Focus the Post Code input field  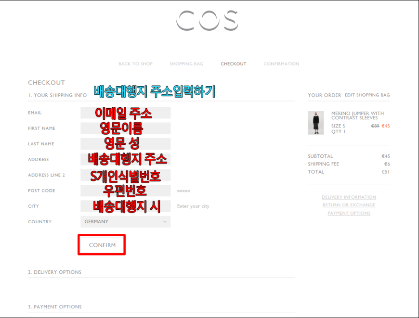(x=126, y=191)
